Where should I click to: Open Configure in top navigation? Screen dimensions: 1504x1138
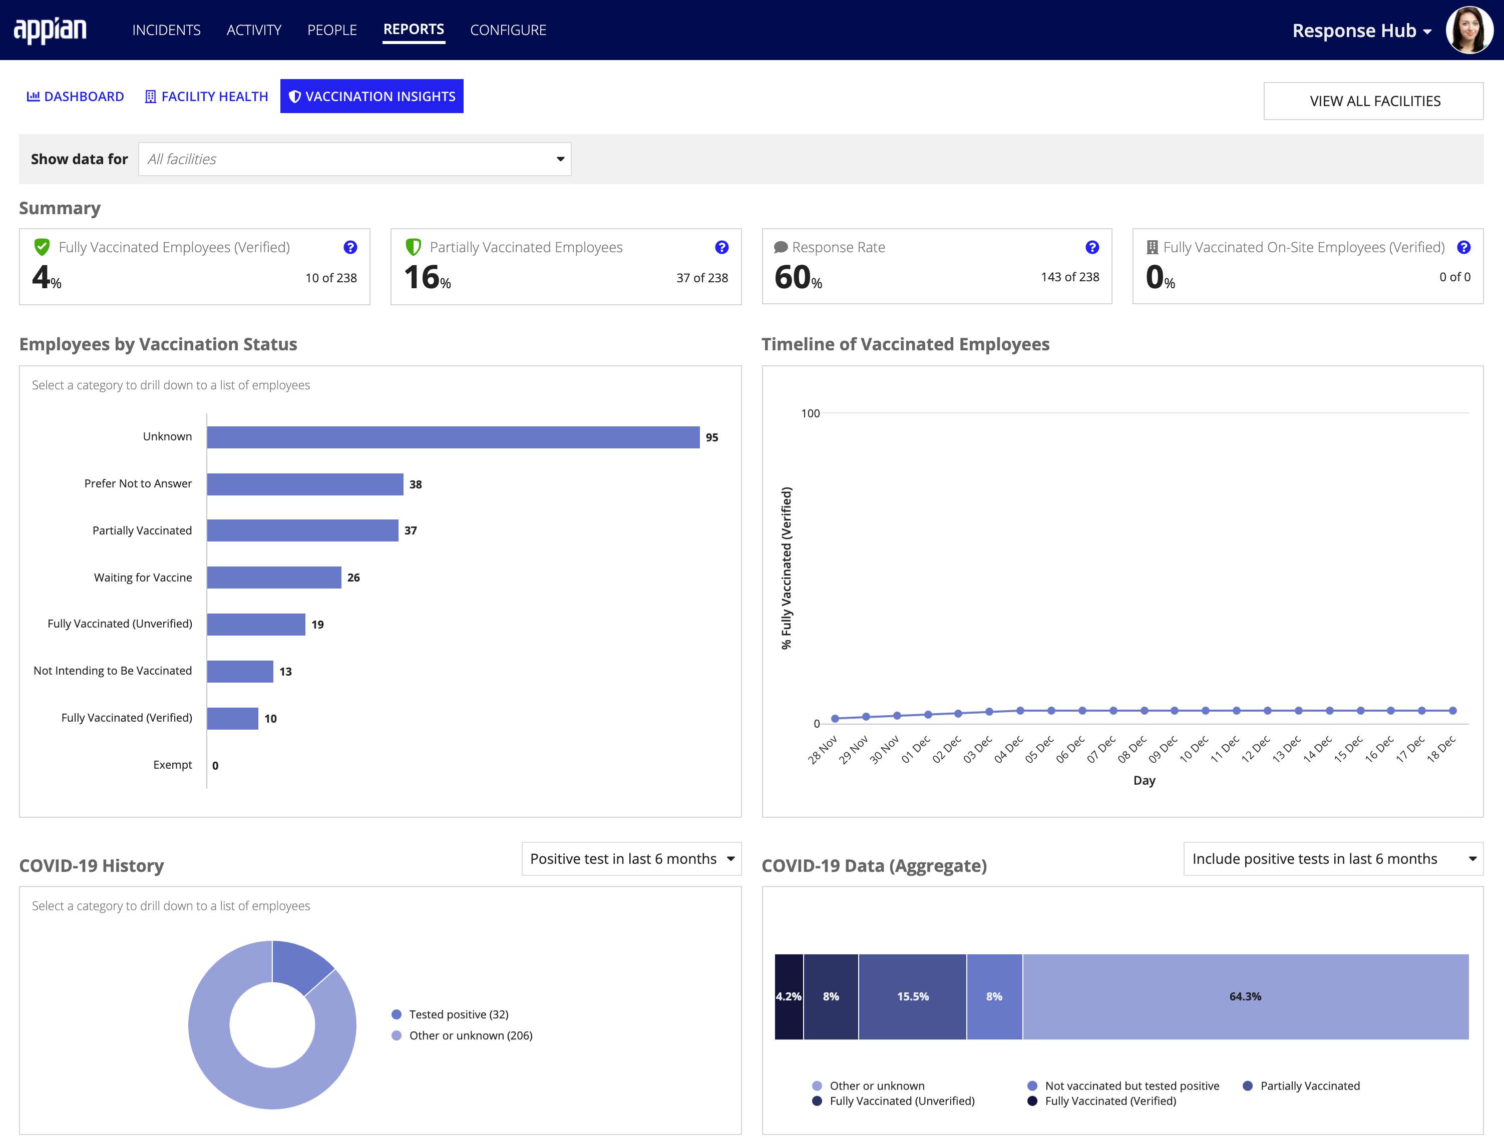(x=508, y=30)
